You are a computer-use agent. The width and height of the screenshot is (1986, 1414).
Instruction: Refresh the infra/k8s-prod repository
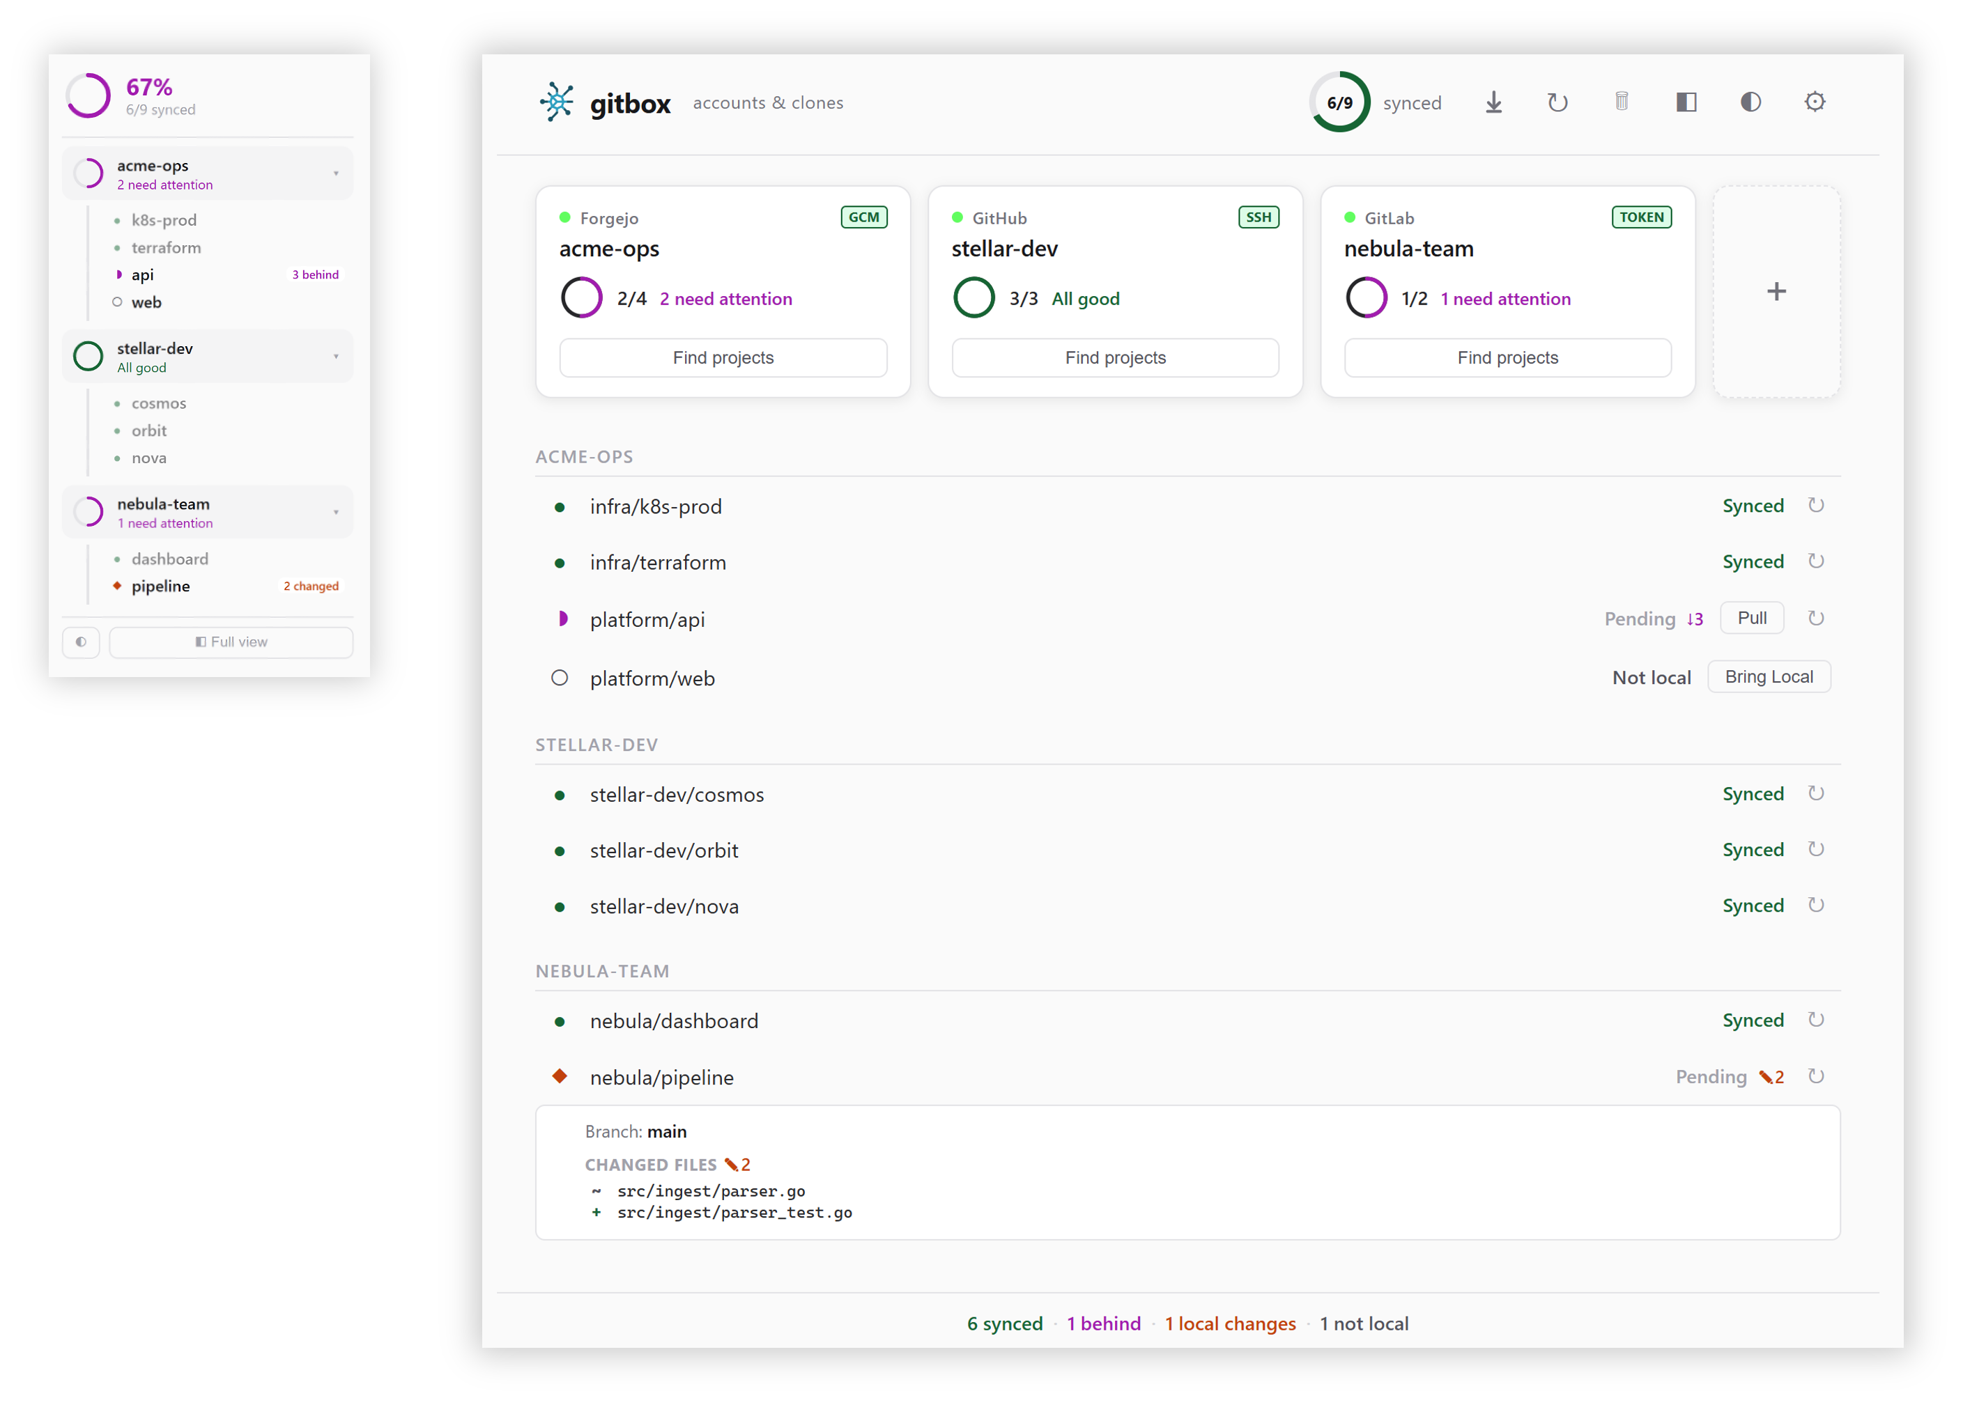(1815, 505)
